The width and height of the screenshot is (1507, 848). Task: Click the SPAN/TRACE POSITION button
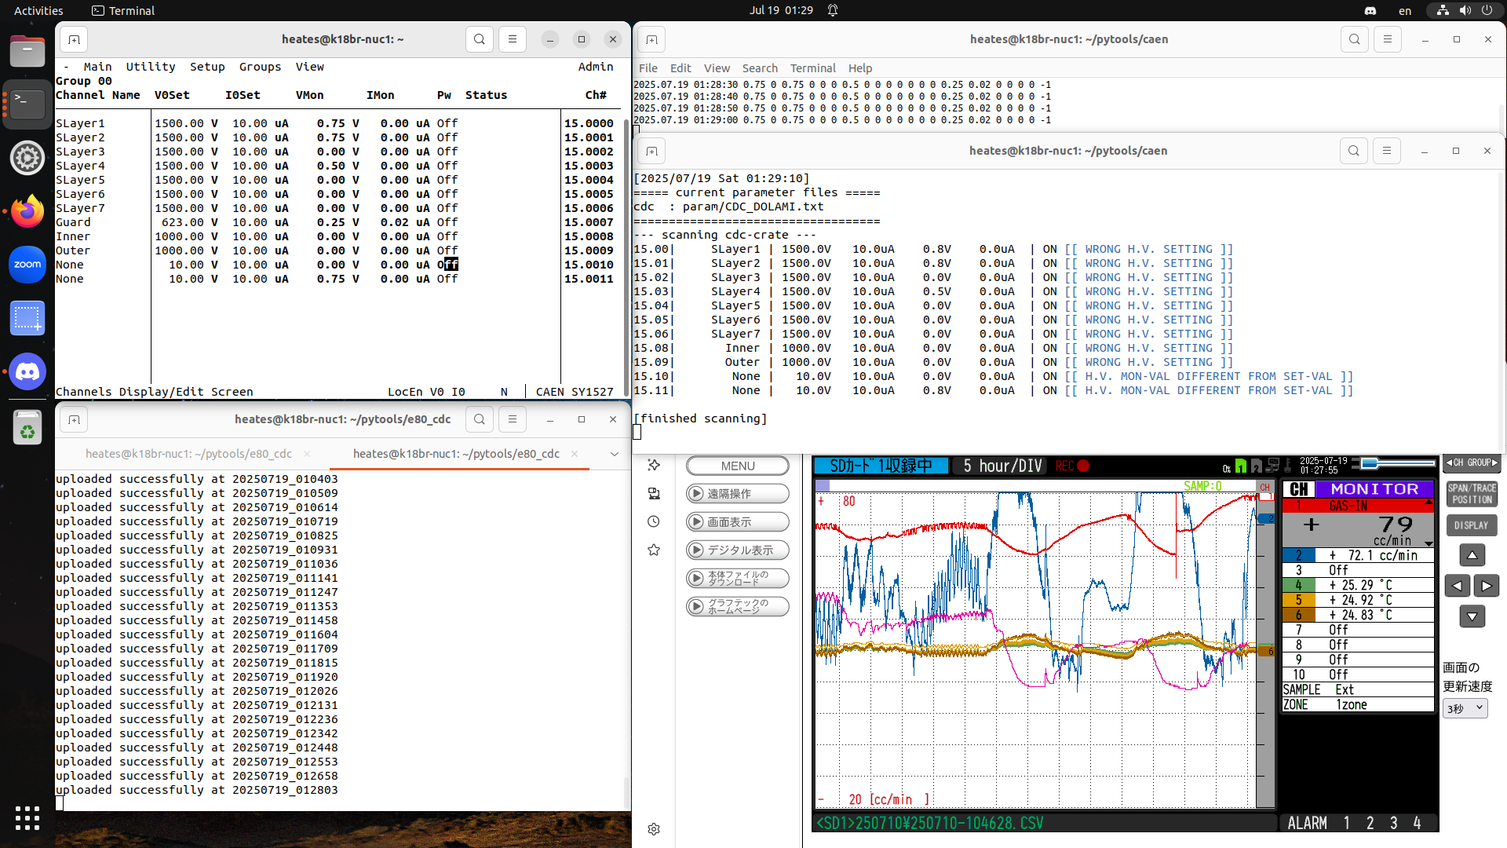pyautogui.click(x=1472, y=494)
